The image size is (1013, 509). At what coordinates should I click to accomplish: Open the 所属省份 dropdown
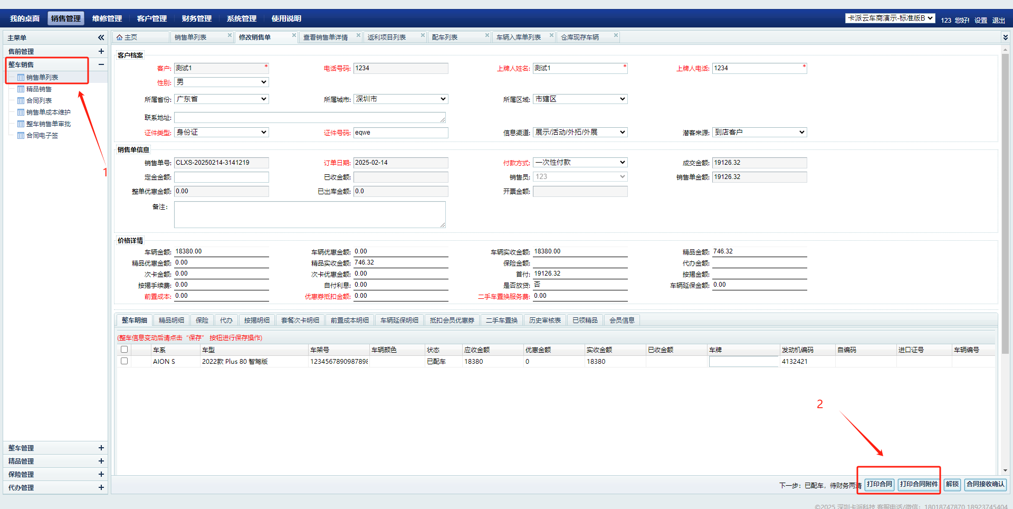pyautogui.click(x=221, y=99)
